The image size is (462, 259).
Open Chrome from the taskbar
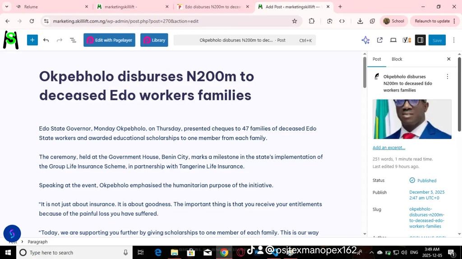point(224,253)
